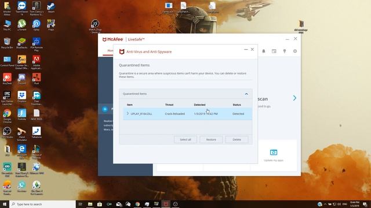Open McAfee notifications bell icon
Viewport: 371px width, 208px height.
point(264,51)
